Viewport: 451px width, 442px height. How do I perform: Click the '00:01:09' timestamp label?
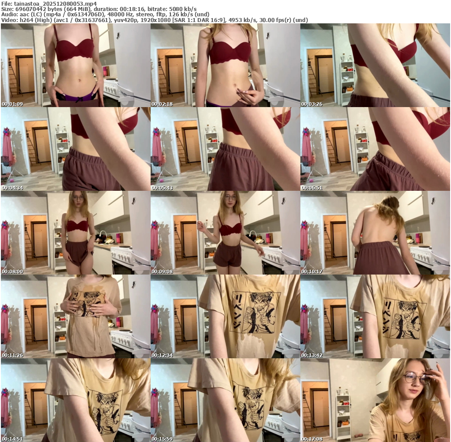point(12,104)
